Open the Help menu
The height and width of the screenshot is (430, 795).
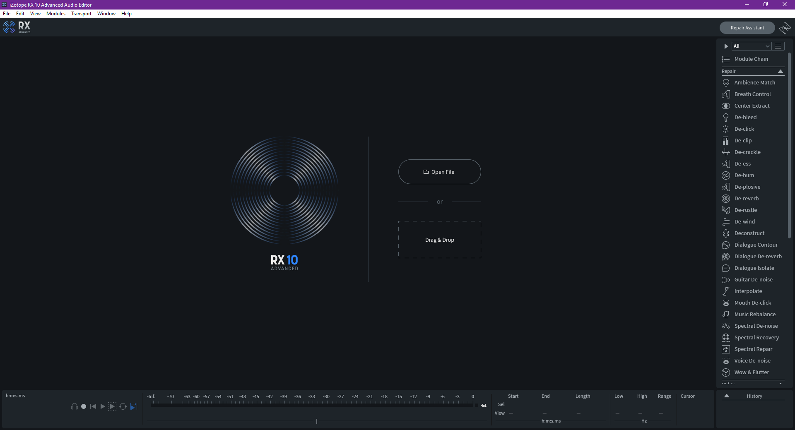pos(126,14)
